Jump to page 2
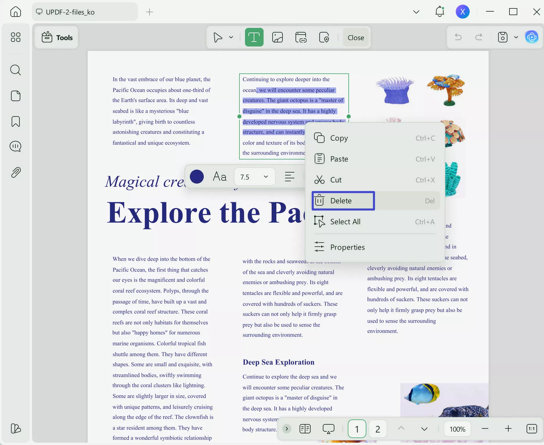 click(x=378, y=429)
